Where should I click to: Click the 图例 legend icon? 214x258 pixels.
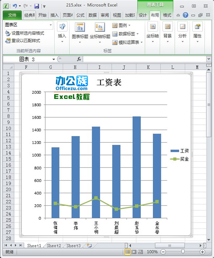pyautogui.click(x=115, y=25)
